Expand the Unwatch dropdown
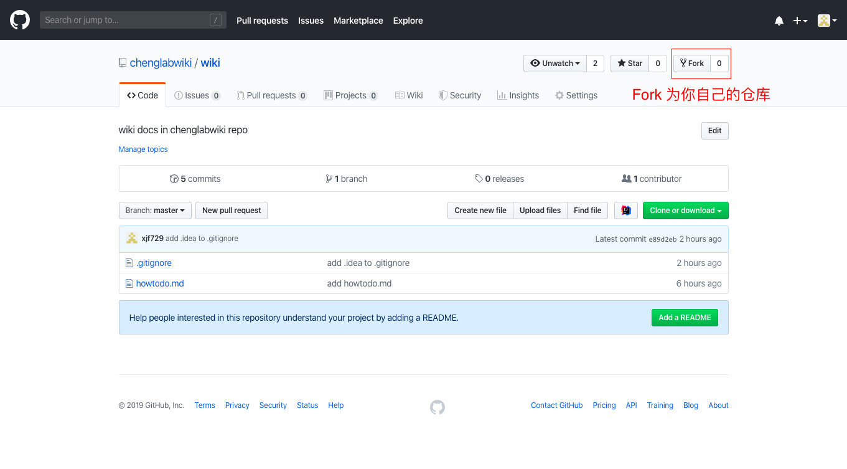 tap(555, 64)
